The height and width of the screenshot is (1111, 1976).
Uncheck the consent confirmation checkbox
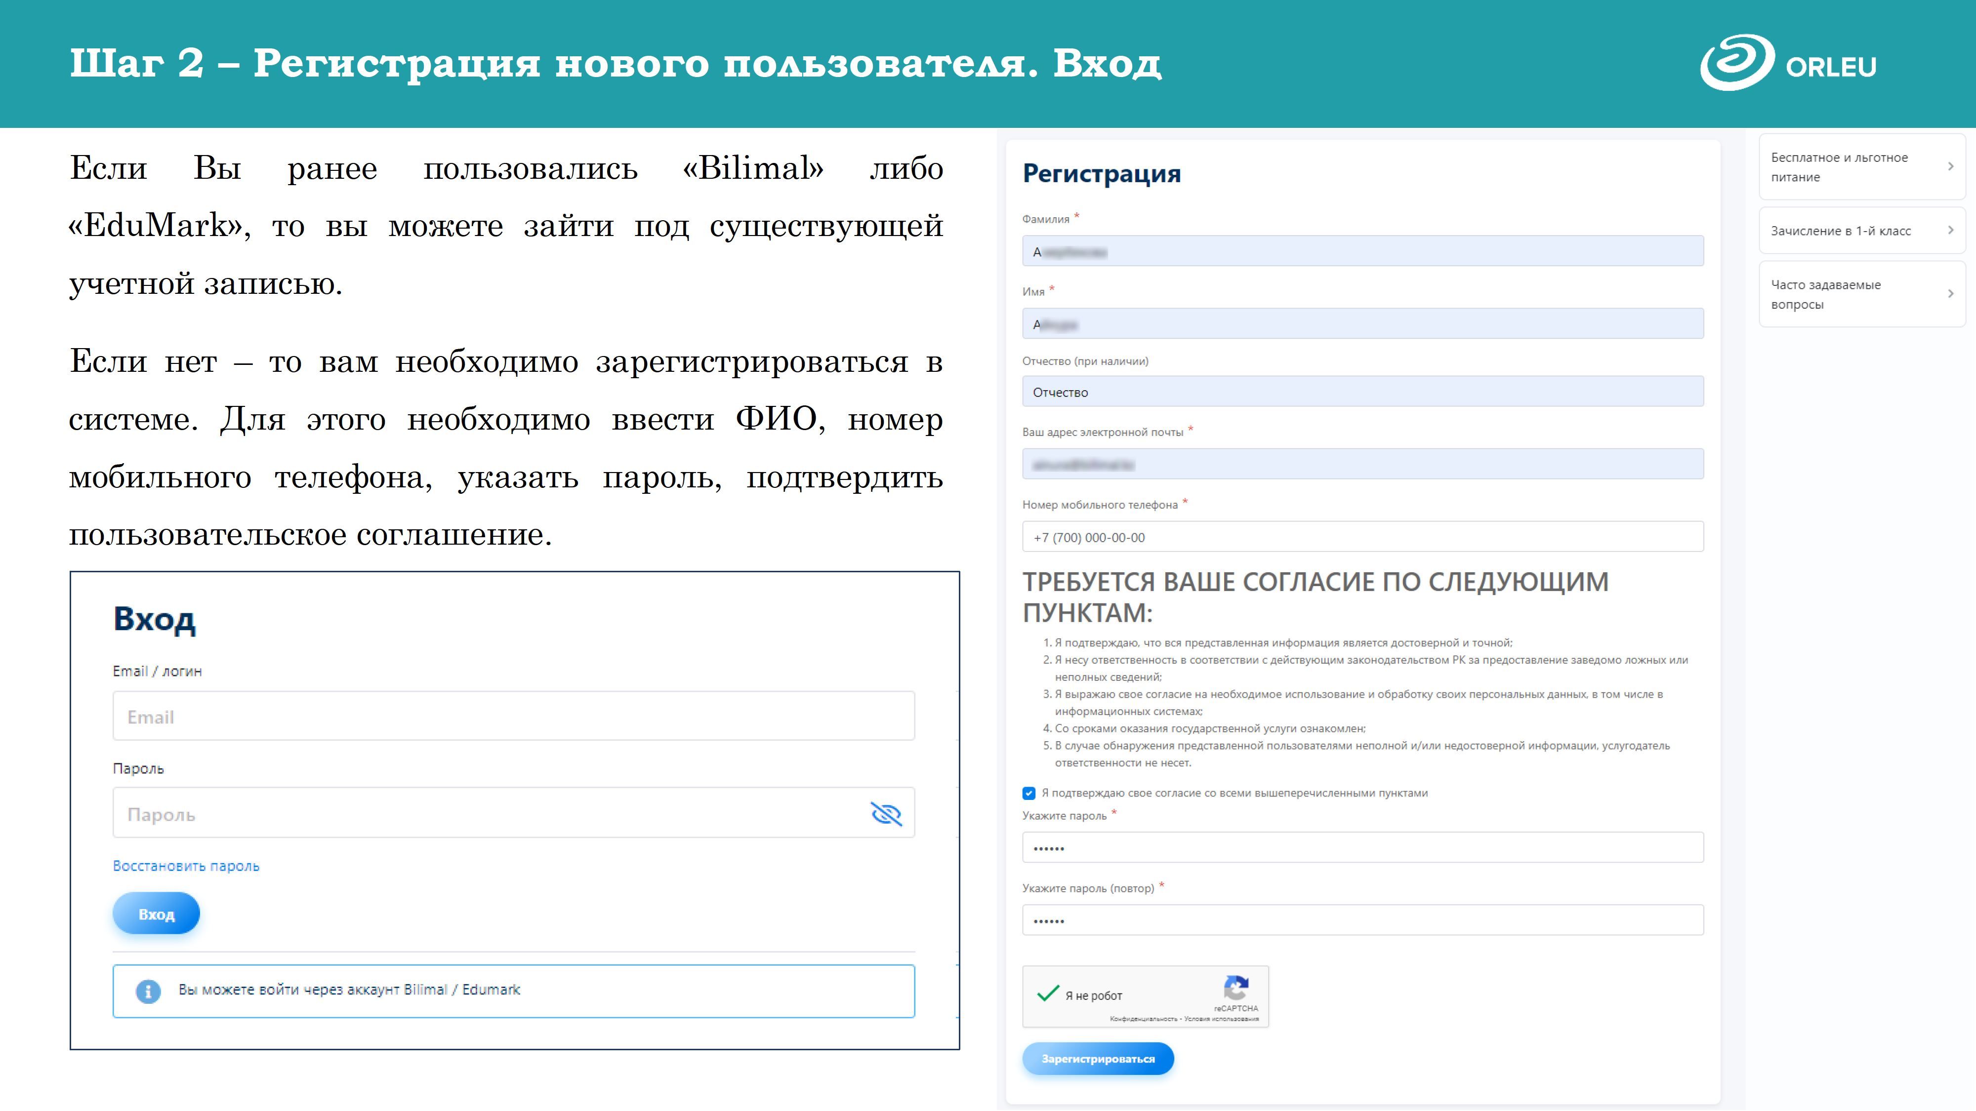tap(1029, 794)
